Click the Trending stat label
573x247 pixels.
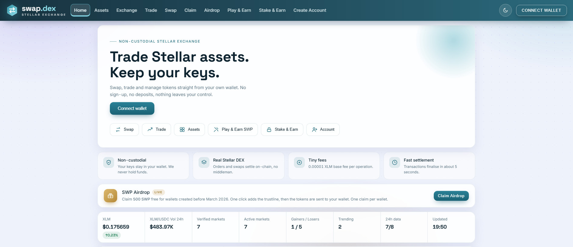click(x=346, y=219)
